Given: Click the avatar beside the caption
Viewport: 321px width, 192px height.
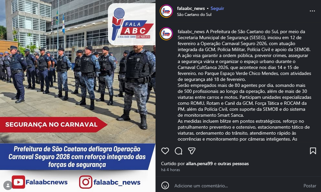Looking at the screenshot, I should (166, 34).
